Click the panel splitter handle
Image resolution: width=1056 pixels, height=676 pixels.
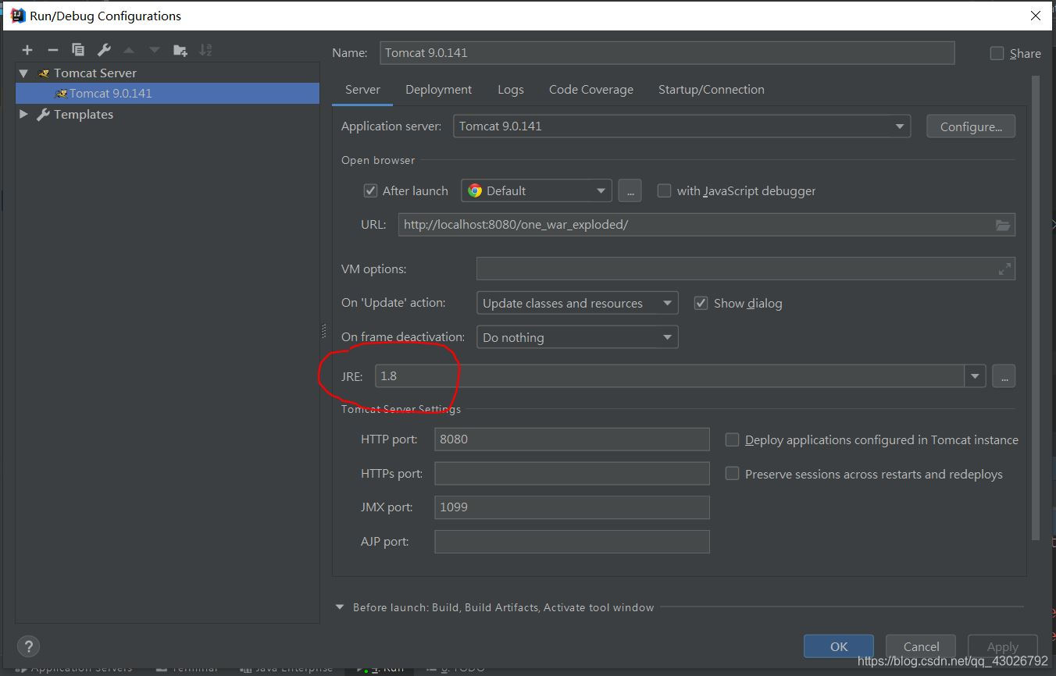pos(323,332)
